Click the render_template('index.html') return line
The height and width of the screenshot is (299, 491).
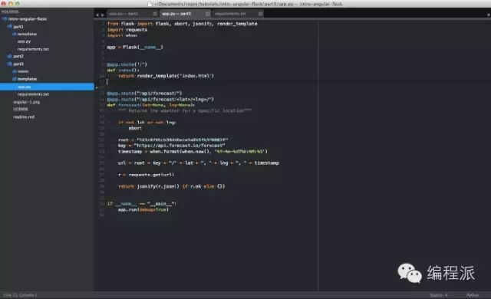[166, 76]
